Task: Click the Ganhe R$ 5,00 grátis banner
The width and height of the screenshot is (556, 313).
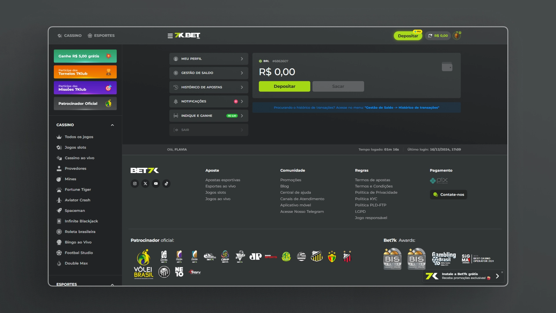Action: click(x=85, y=56)
